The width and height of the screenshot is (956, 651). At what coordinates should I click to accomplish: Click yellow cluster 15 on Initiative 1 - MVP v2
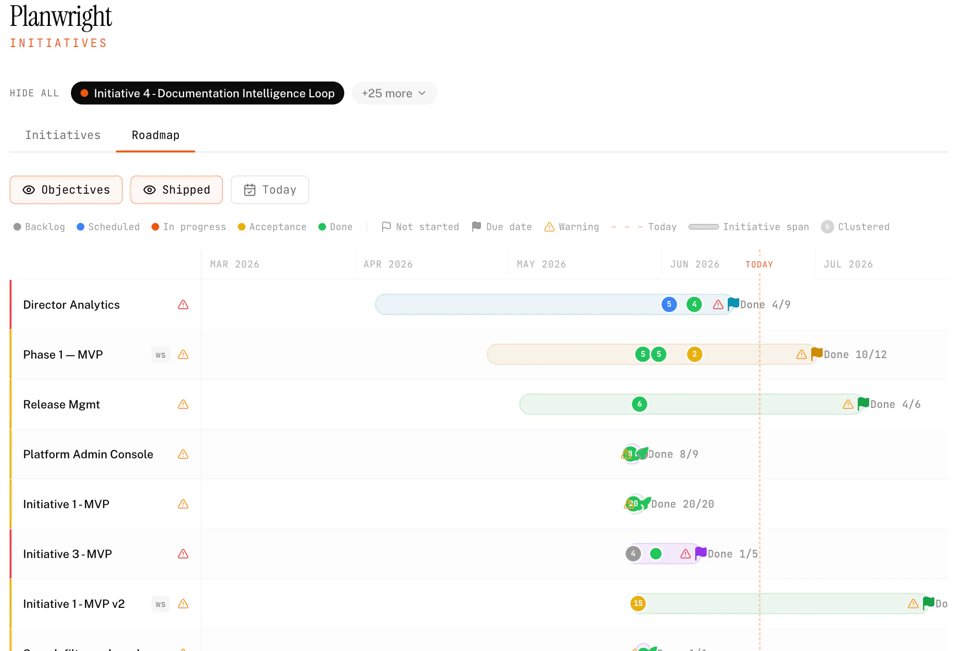[x=638, y=604]
